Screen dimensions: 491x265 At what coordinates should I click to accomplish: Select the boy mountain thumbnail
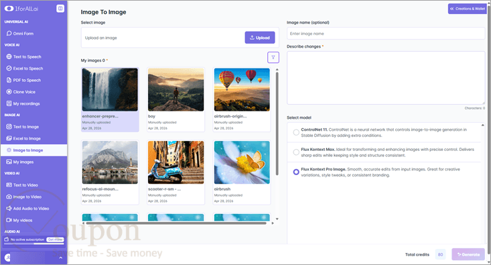176,90
